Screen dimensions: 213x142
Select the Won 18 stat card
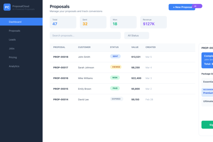pos(123,22)
